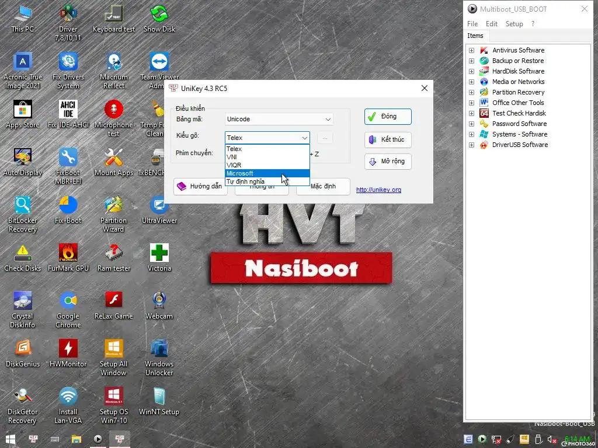598x448 pixels.
Task: Click the Mở rộng button
Action: [x=388, y=162]
